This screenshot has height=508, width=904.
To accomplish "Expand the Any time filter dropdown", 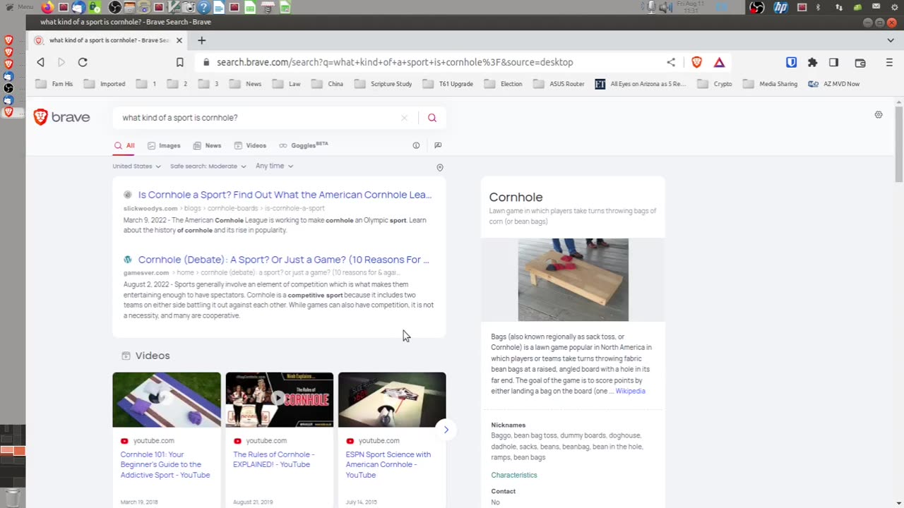I will pos(274,166).
